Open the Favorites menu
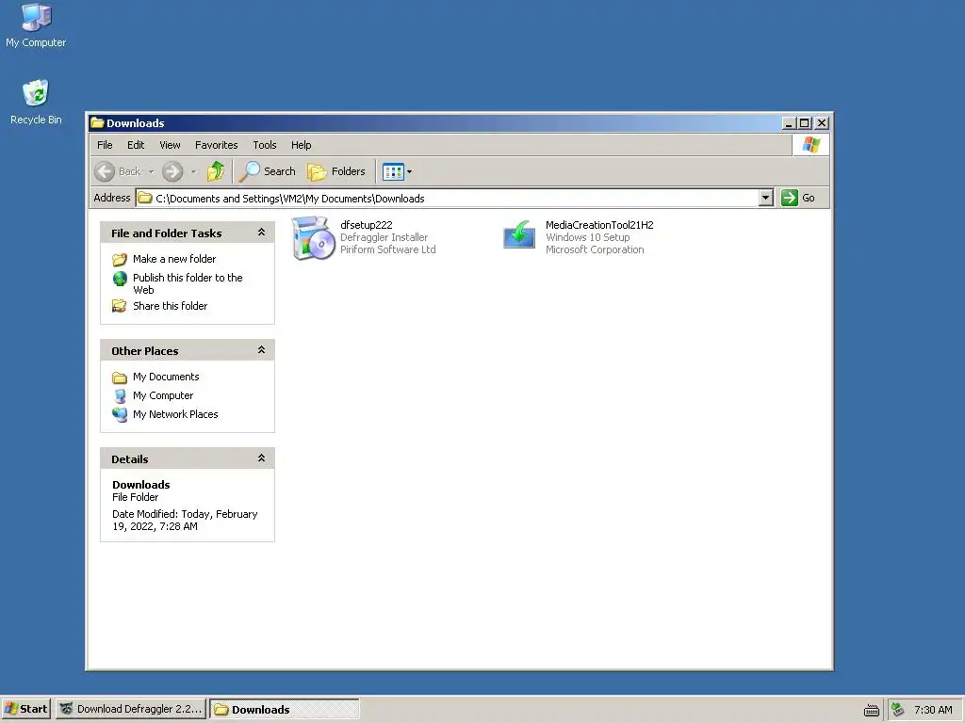 pyautogui.click(x=216, y=145)
